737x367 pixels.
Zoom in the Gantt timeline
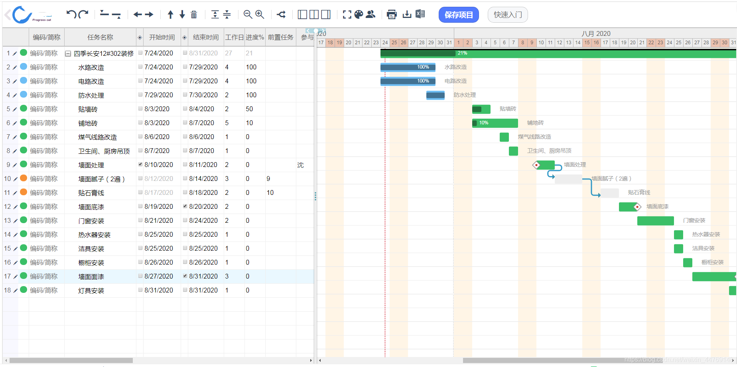[260, 15]
